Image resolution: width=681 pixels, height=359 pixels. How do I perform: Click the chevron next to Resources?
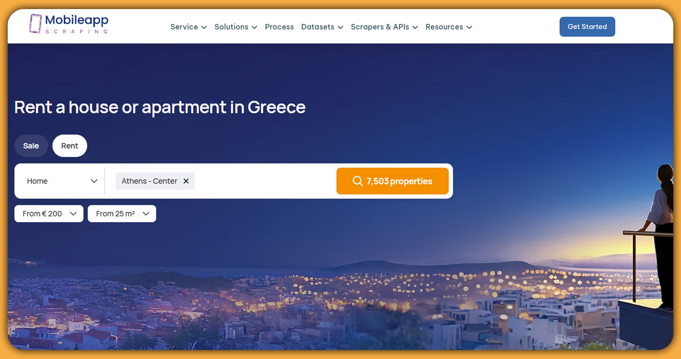coord(469,27)
